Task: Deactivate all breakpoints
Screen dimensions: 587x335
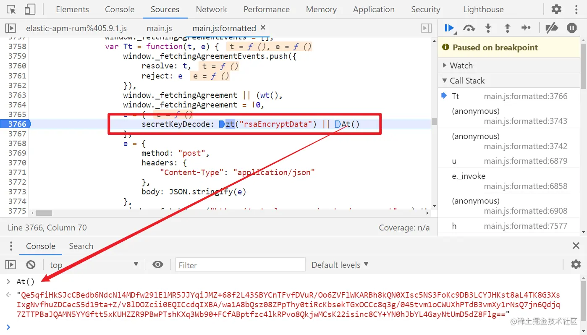Action: point(551,28)
